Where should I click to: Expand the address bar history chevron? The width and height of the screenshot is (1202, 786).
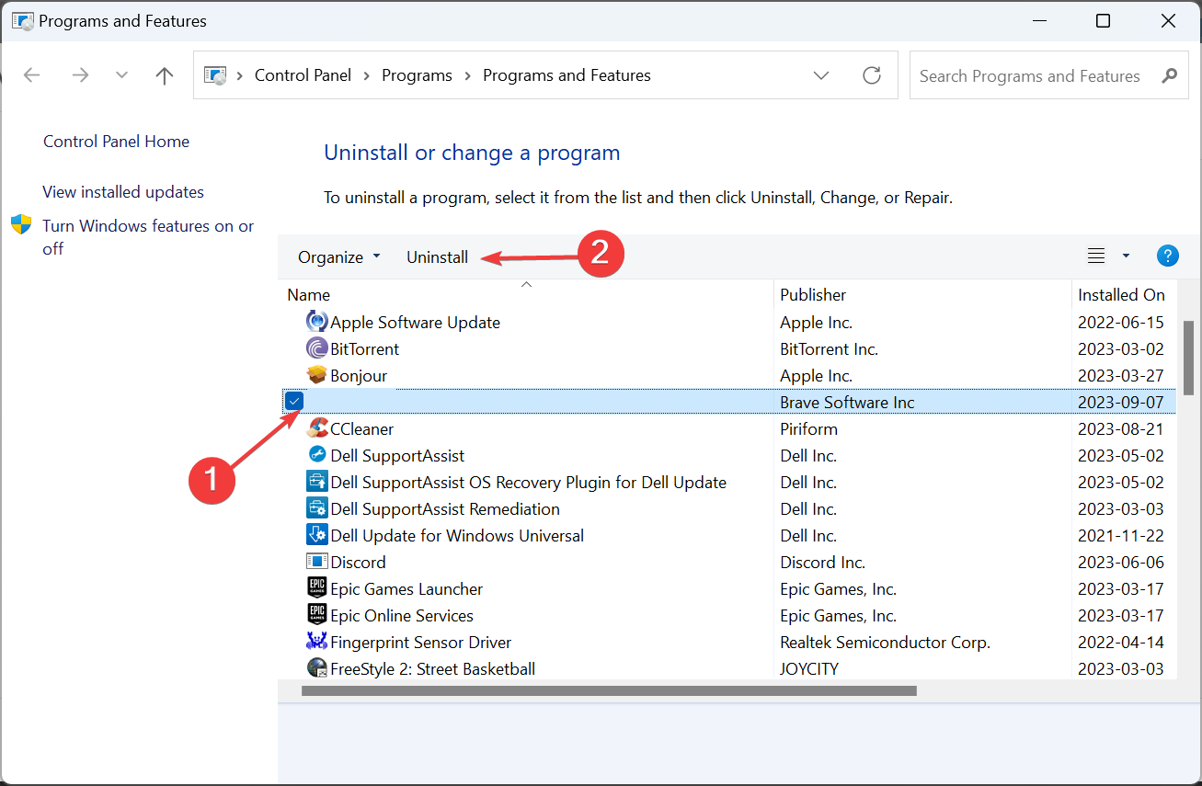click(821, 75)
